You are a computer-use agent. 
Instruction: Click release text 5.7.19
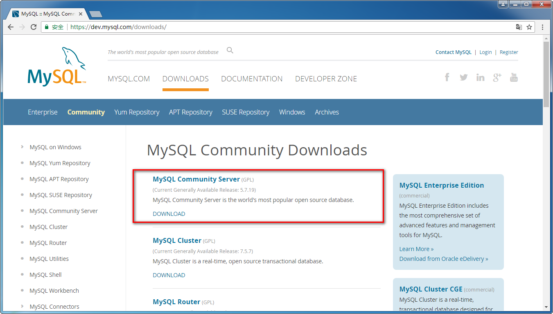click(x=247, y=190)
